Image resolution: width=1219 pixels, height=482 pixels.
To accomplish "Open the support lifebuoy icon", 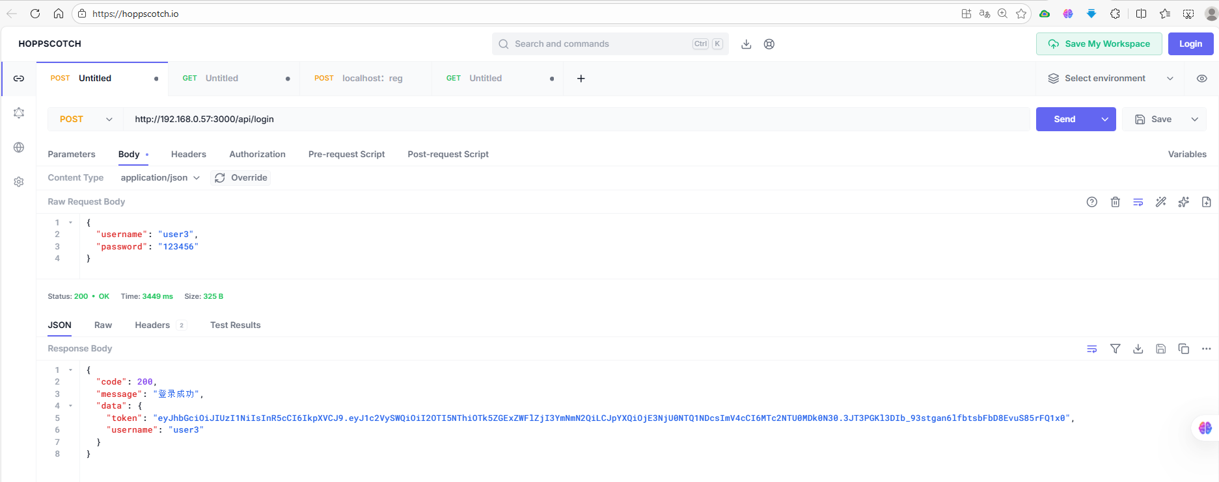I will (769, 44).
